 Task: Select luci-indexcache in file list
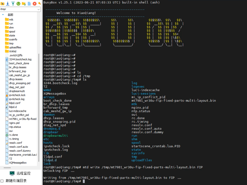(18, 111)
